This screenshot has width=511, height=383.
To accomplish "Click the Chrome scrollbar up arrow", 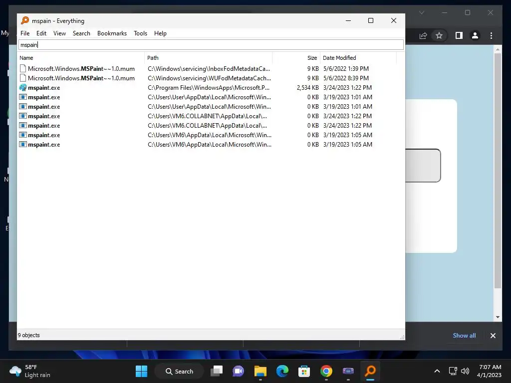I will (498, 49).
